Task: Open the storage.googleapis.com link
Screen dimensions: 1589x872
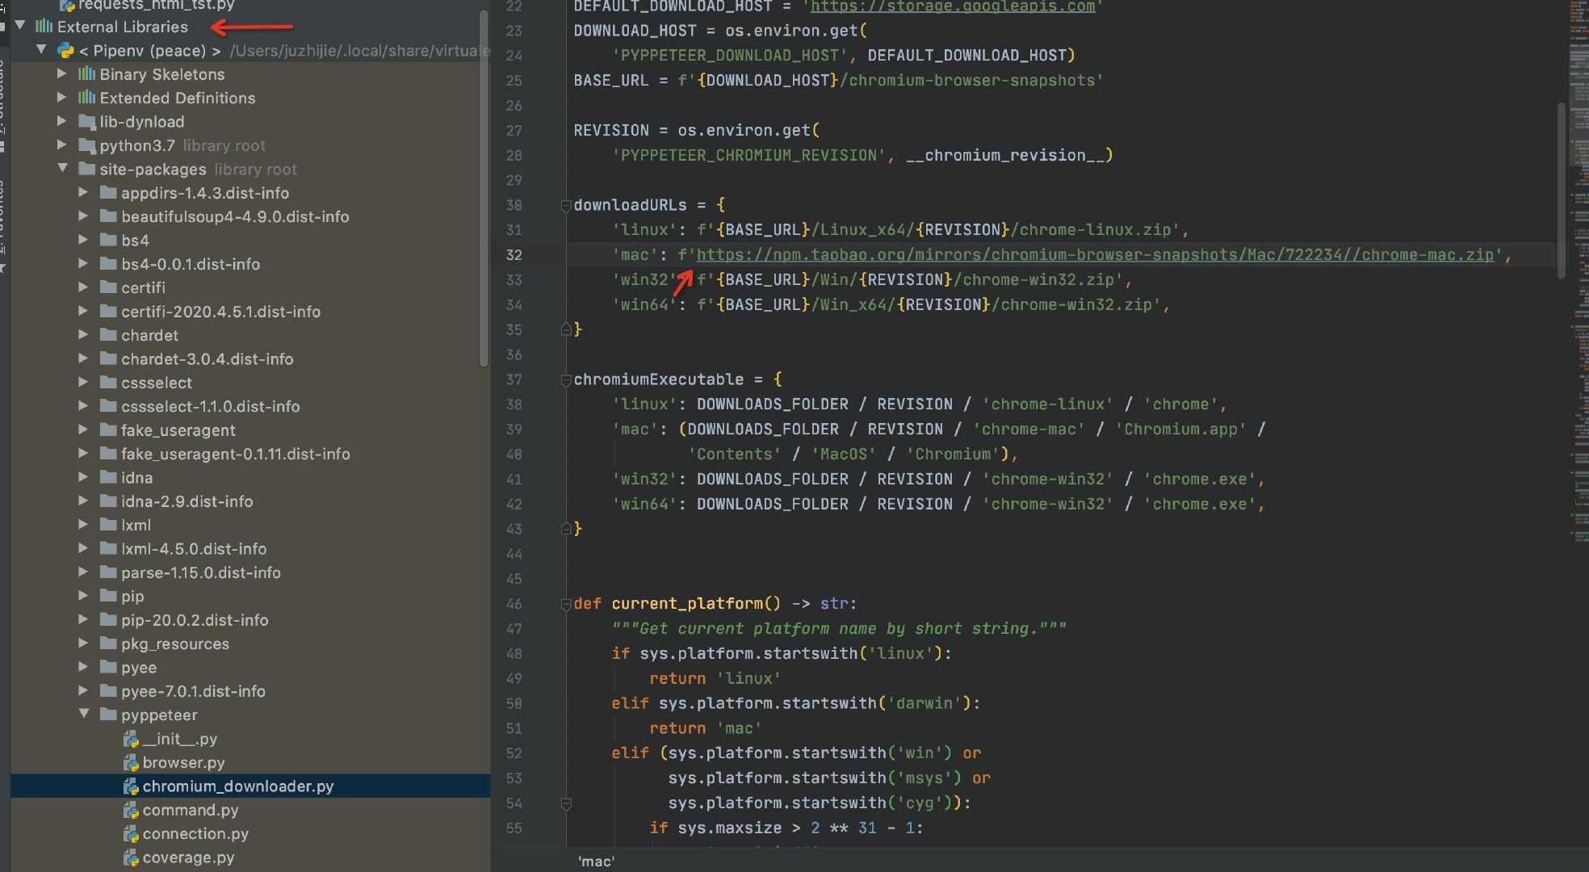Action: (952, 6)
